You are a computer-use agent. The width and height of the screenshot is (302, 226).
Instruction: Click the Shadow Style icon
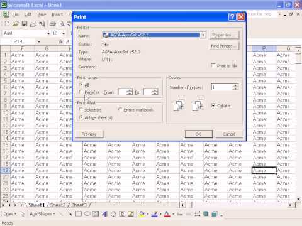pos(206,214)
